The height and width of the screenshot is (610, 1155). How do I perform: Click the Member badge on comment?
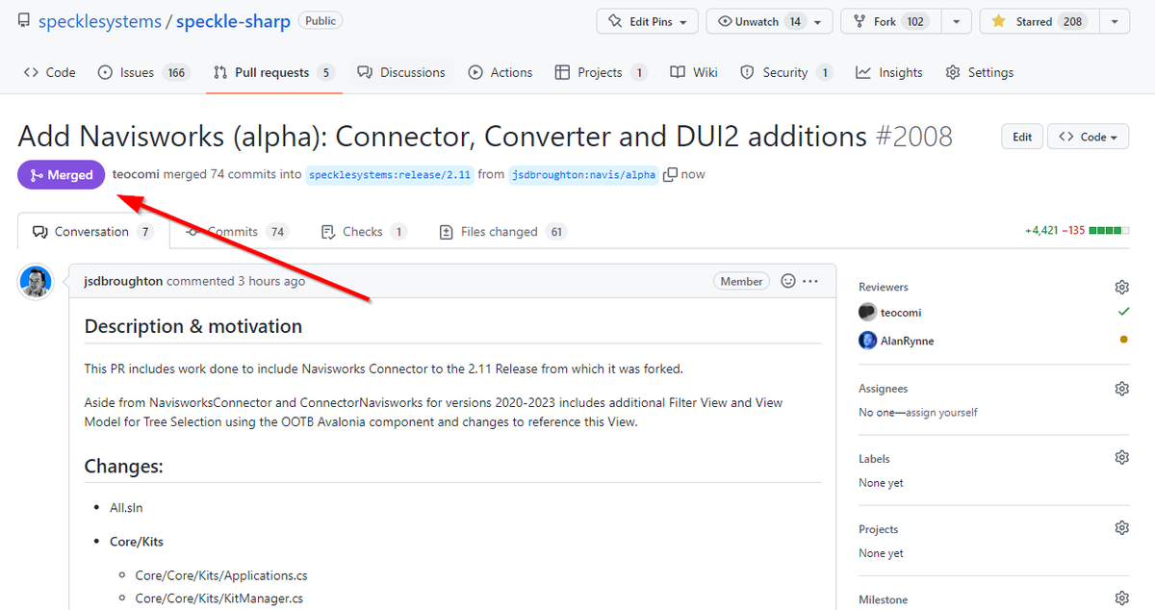click(741, 281)
